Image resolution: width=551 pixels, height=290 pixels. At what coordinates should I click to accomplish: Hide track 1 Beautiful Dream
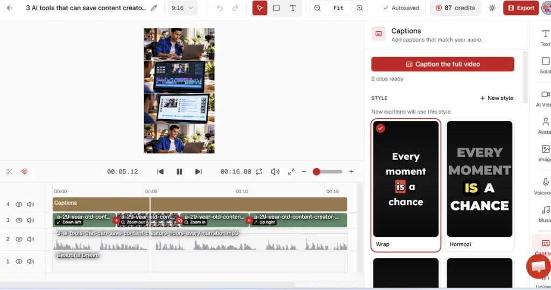click(19, 261)
